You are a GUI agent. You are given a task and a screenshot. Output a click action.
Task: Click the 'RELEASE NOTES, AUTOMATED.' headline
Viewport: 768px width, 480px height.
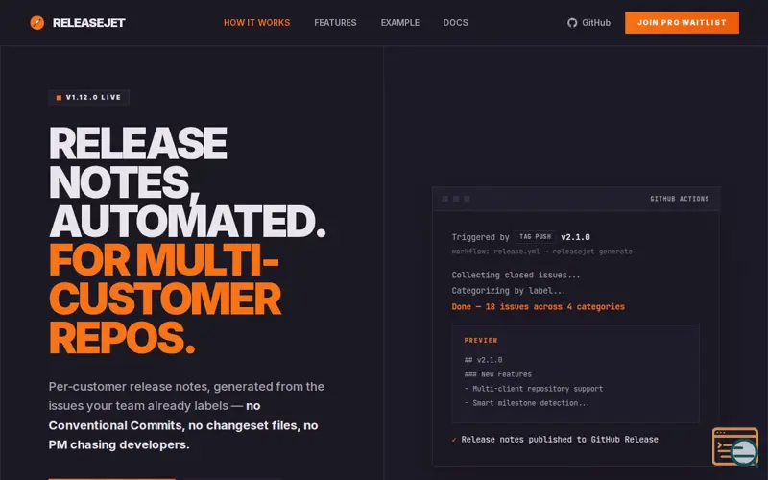tap(187, 181)
